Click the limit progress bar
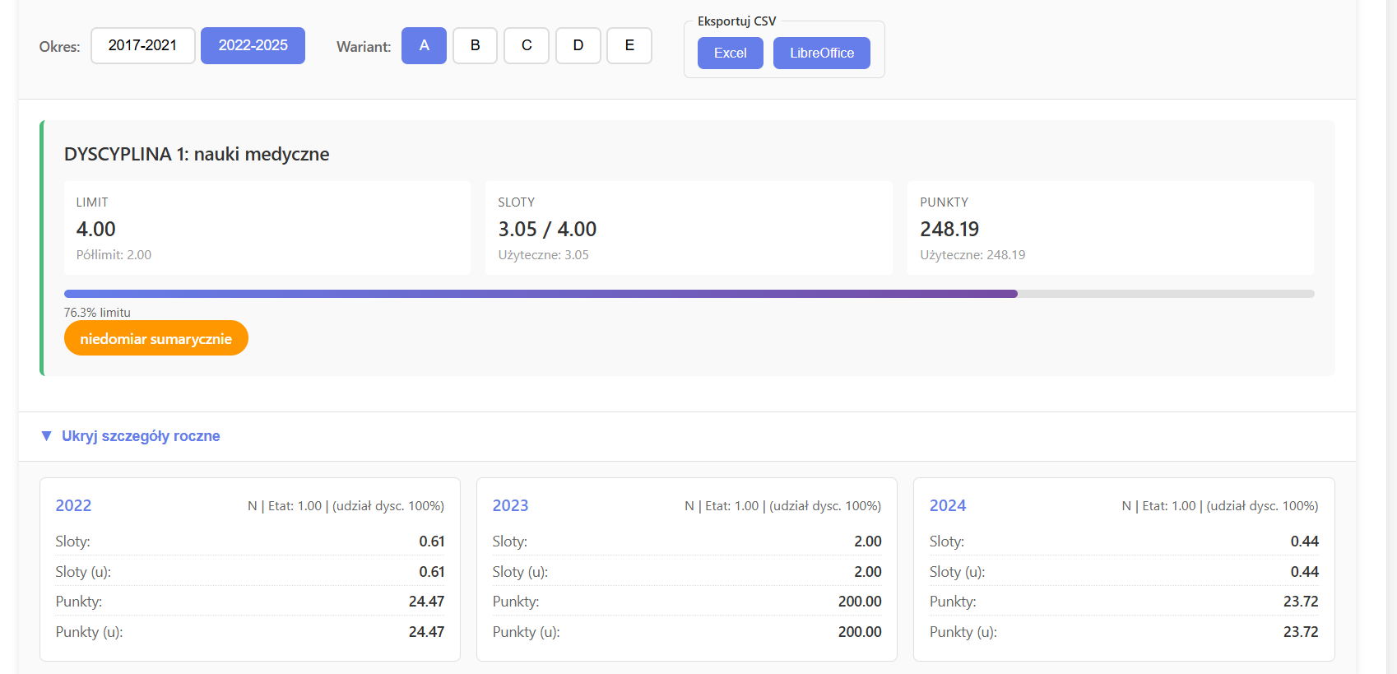The image size is (1397, 674). click(x=689, y=294)
